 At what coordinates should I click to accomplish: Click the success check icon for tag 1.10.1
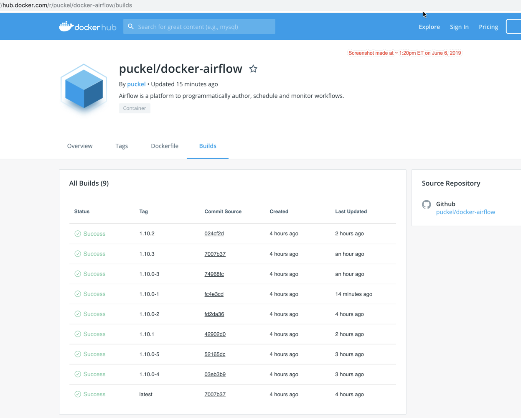click(78, 334)
